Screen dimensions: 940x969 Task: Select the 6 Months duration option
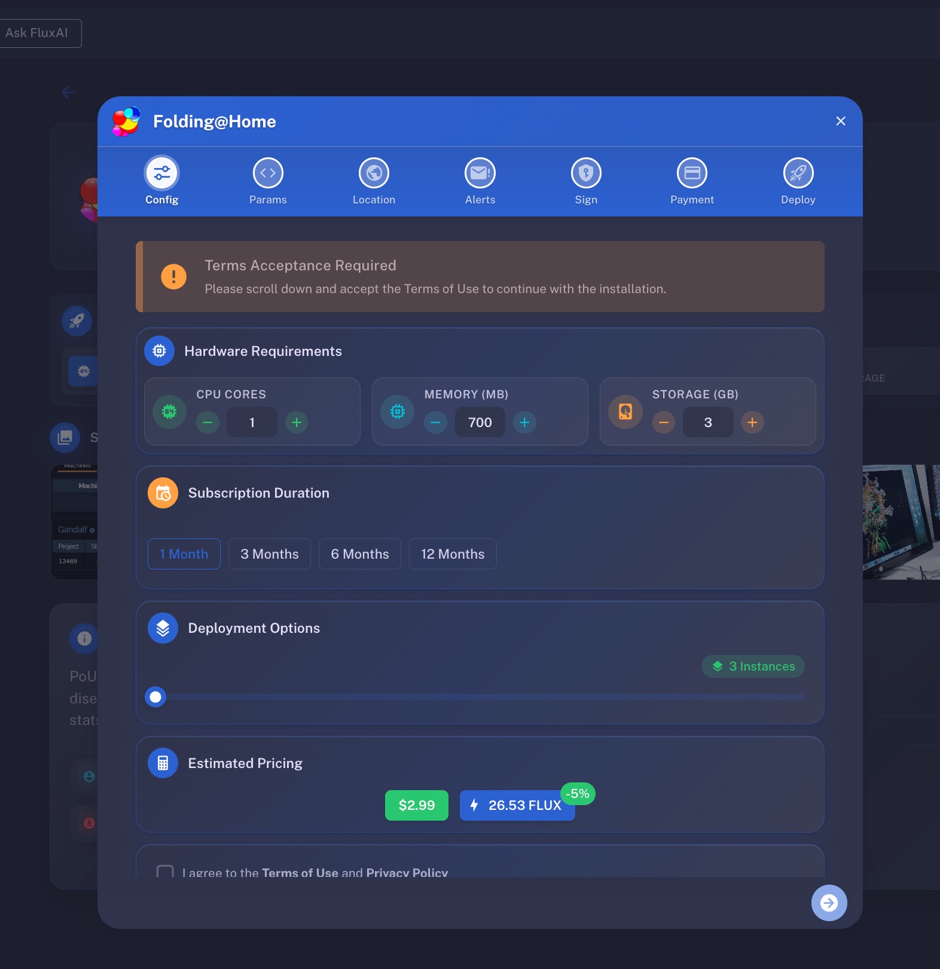pos(360,554)
